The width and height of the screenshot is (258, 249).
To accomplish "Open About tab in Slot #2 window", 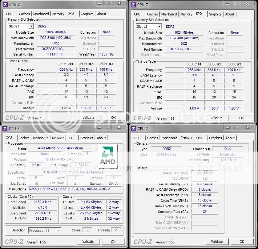I will click(x=230, y=14).
